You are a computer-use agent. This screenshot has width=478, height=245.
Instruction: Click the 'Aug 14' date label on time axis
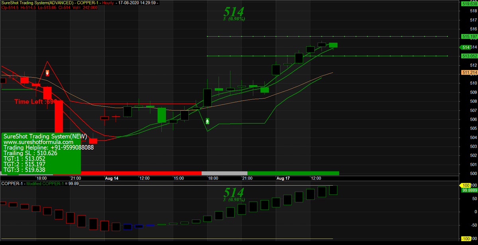coord(112,178)
